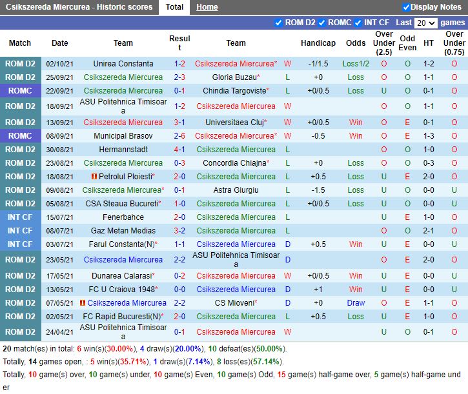Select the Fenerbahce team link
Viewport: 468px width, 394px height.
[123, 217]
